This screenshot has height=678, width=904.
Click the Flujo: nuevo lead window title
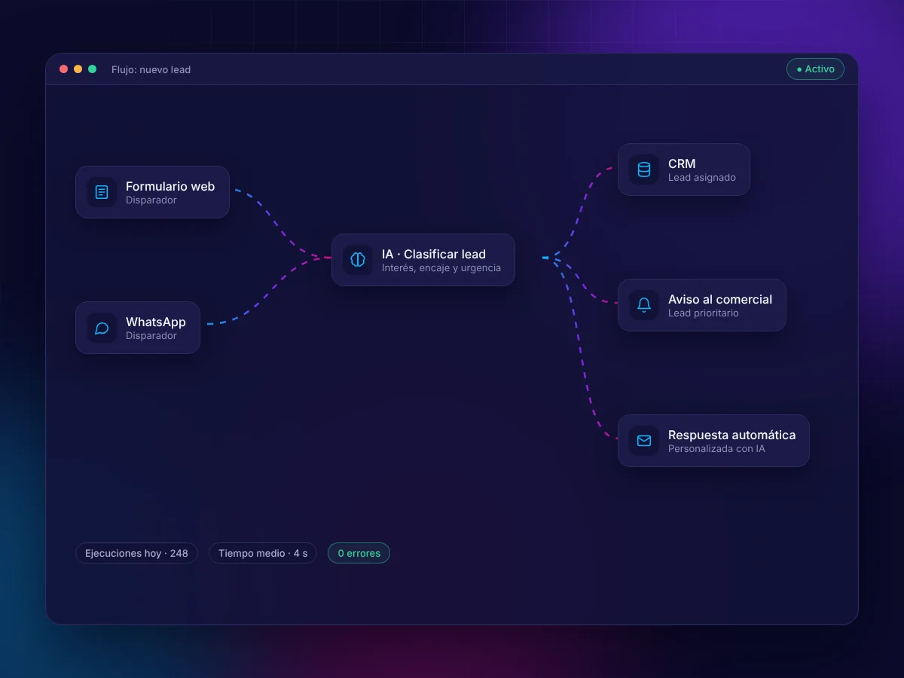click(x=151, y=69)
